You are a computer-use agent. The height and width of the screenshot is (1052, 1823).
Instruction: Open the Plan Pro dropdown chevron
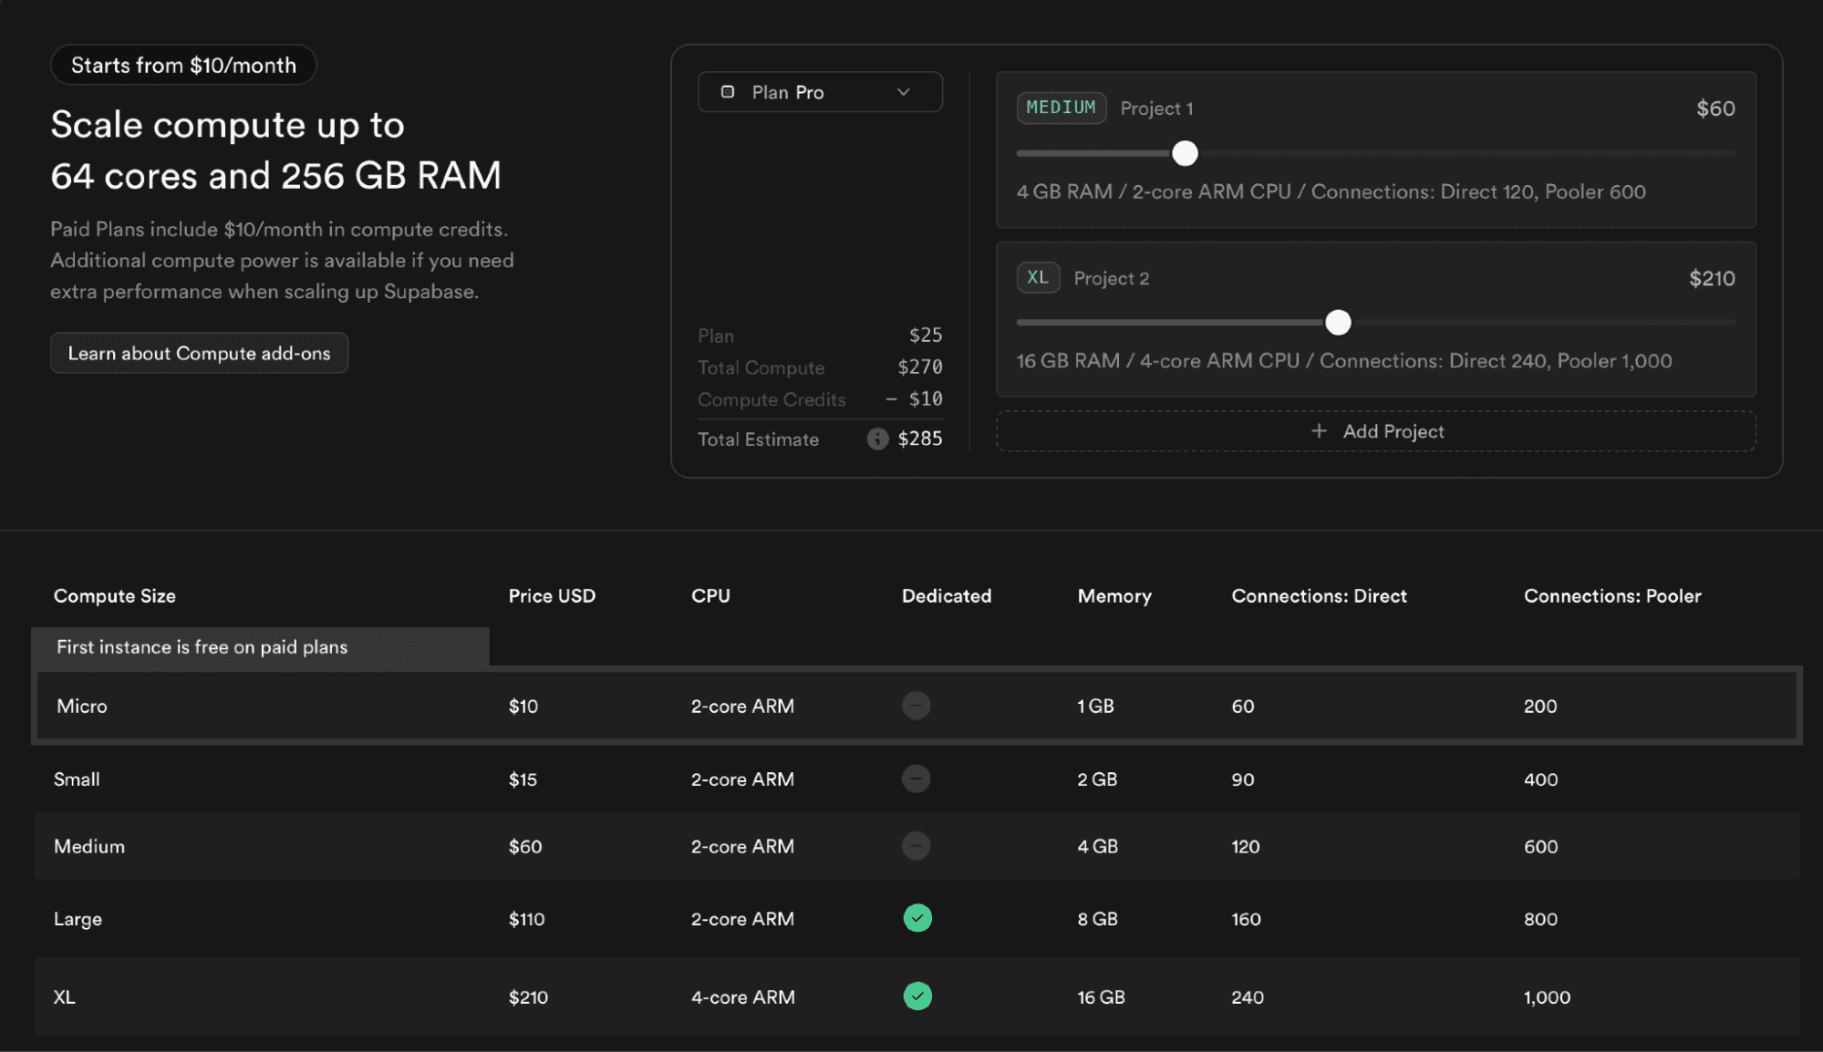[x=904, y=92]
